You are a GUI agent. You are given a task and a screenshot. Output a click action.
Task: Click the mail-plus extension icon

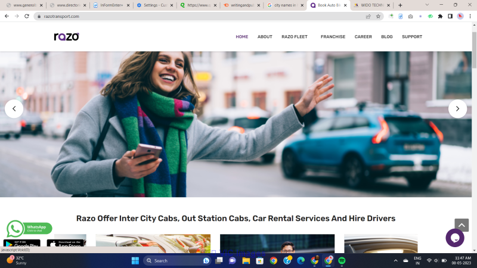click(x=391, y=17)
